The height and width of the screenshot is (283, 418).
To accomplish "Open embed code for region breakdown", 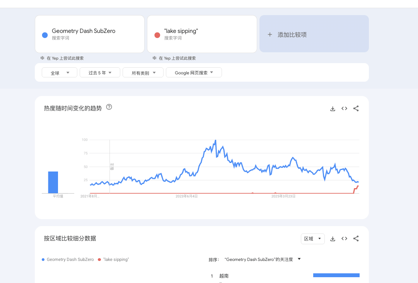I will tap(344, 238).
